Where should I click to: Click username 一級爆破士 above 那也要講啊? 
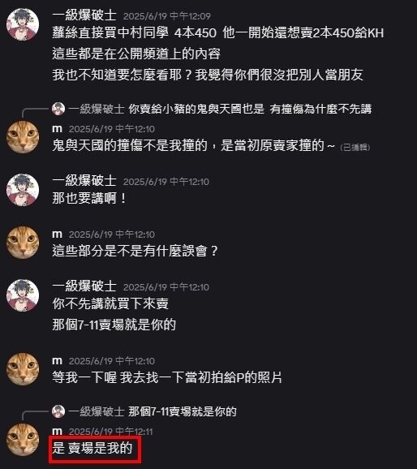pyautogui.click(x=84, y=181)
